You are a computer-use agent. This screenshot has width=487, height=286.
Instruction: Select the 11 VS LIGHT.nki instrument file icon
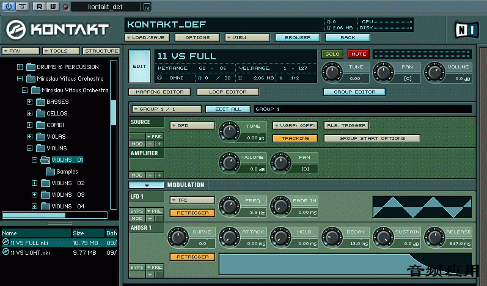tap(5, 252)
